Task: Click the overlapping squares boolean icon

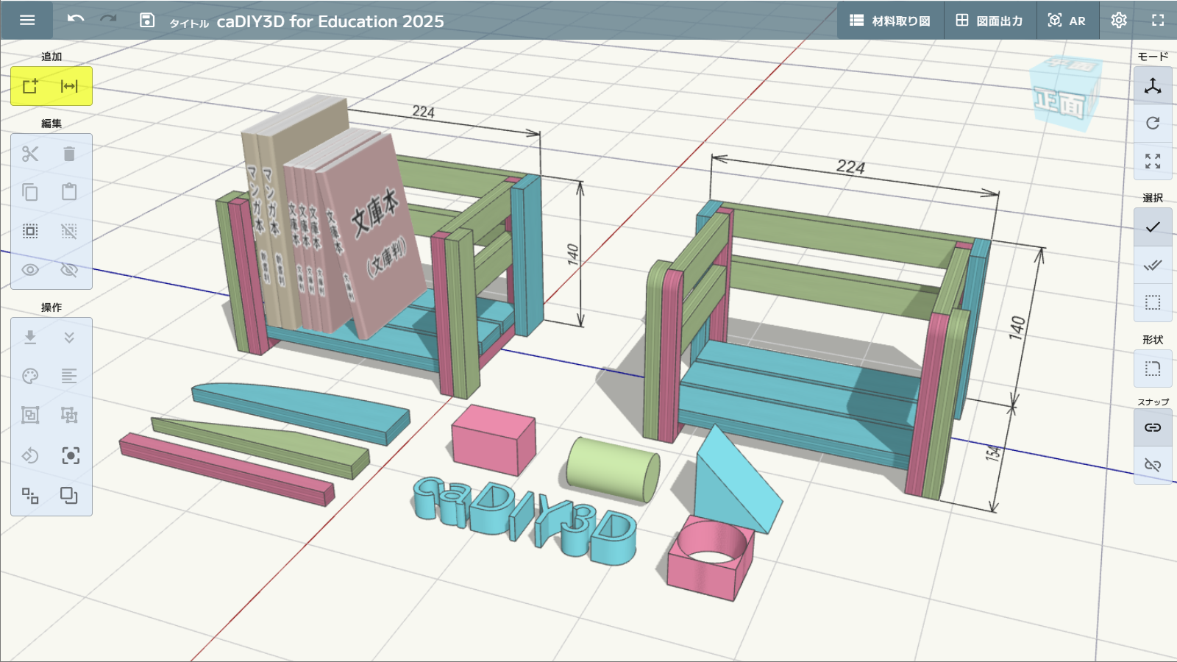Action: pos(69,495)
